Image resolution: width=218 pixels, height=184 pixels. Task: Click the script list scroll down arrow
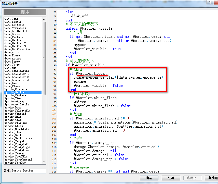pyautogui.click(x=44, y=162)
